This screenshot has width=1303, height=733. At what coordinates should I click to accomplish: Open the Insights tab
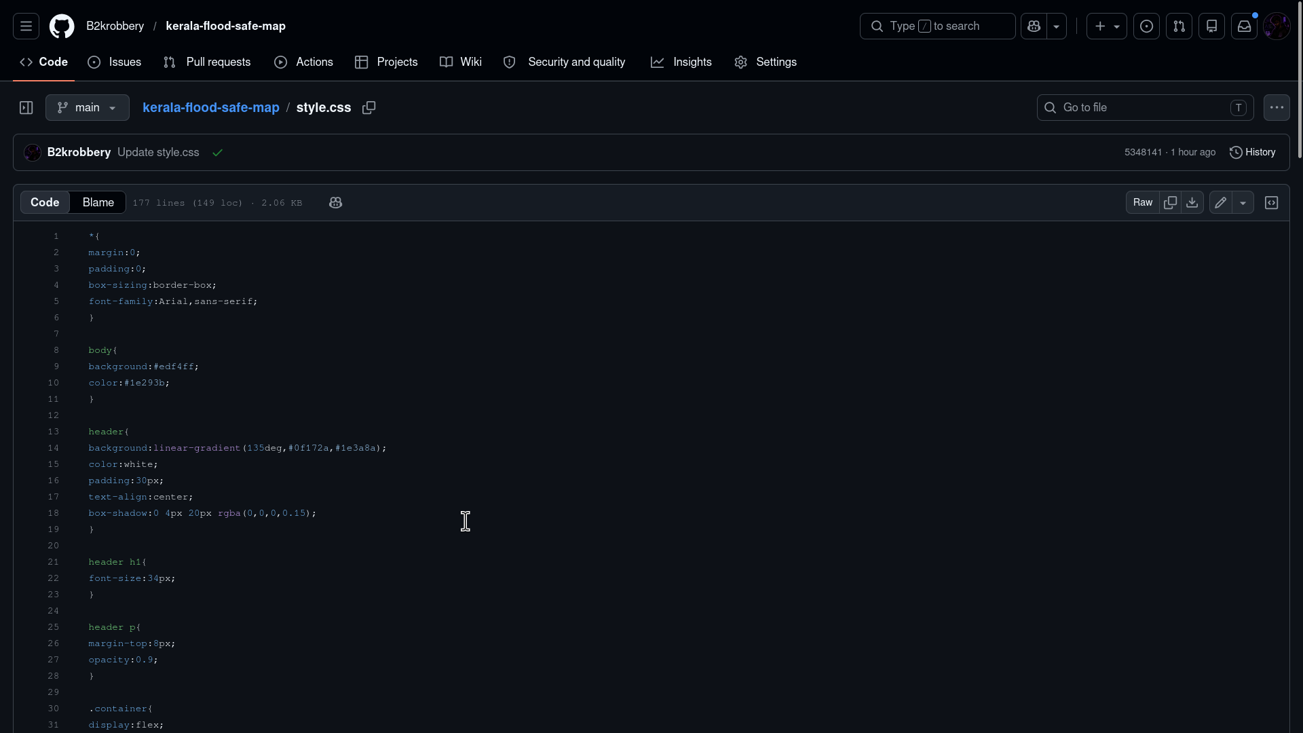[x=681, y=62]
